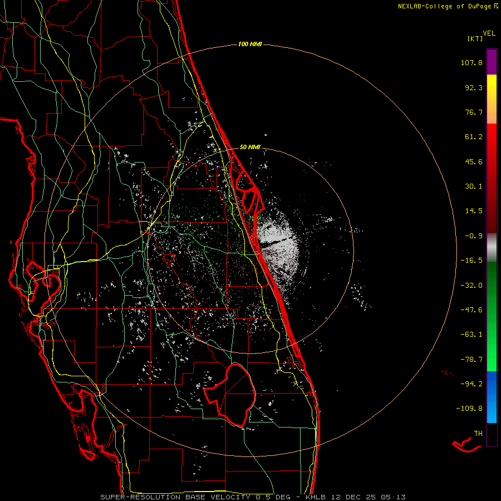Click the 100 NMI range ring label
This screenshot has width=501, height=501.
tap(250, 44)
